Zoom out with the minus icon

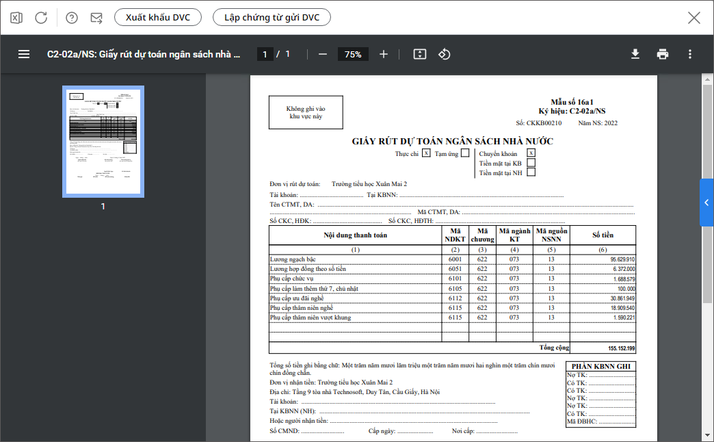(x=323, y=54)
